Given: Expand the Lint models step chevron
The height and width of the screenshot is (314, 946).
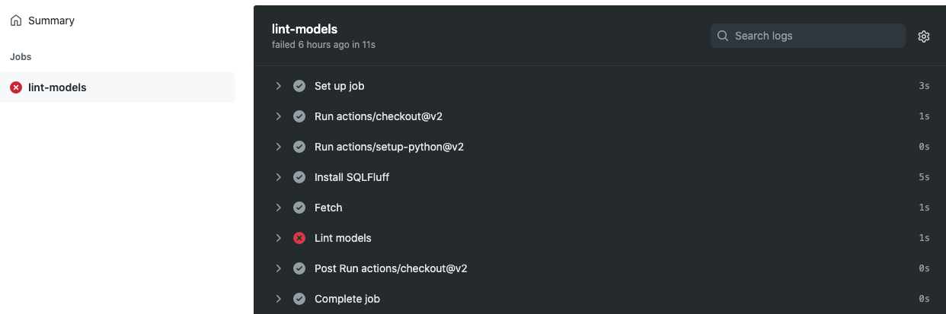Looking at the screenshot, I should tap(279, 238).
